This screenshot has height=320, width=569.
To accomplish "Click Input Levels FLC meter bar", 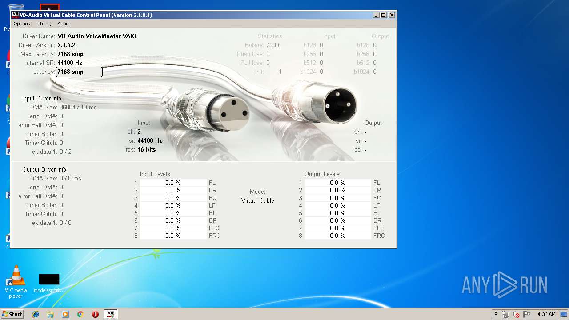I will pos(173,228).
